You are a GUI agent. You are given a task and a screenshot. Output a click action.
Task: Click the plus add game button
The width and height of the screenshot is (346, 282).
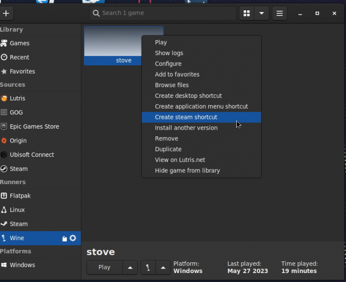coord(6,13)
